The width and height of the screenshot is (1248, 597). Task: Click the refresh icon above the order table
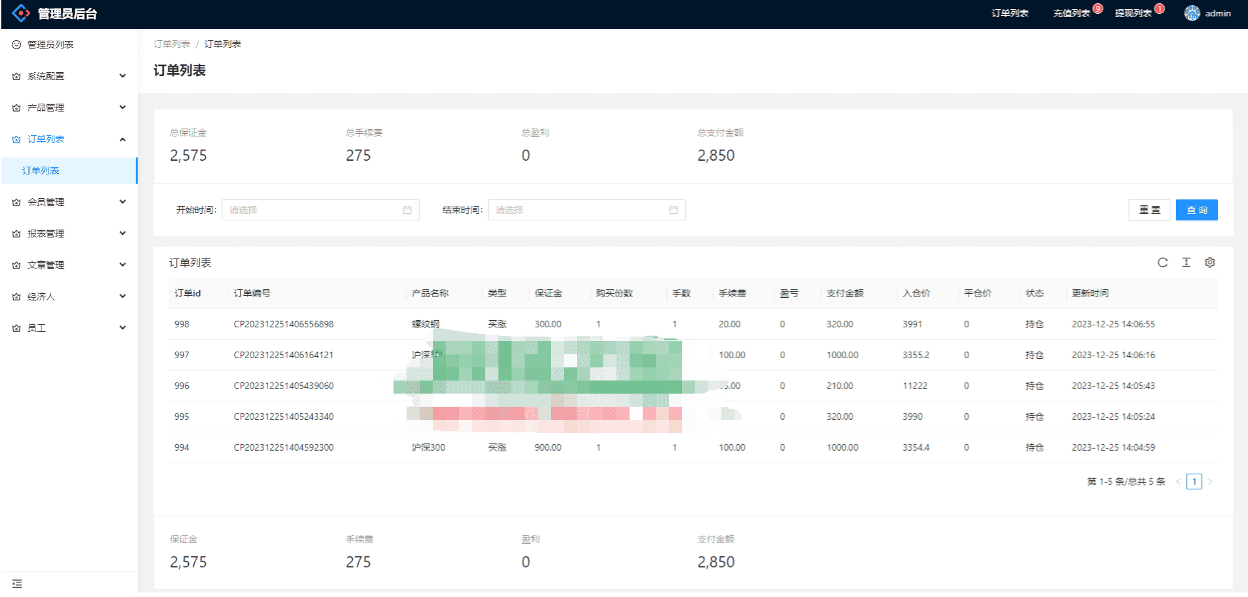point(1162,262)
